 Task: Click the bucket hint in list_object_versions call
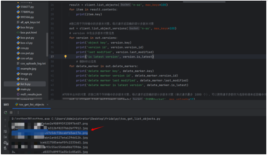pos(134,28)
